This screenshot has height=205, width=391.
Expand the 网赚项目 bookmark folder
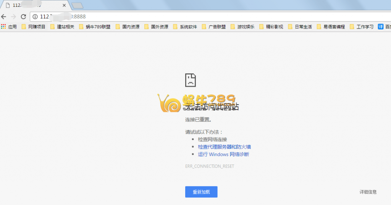(33, 27)
